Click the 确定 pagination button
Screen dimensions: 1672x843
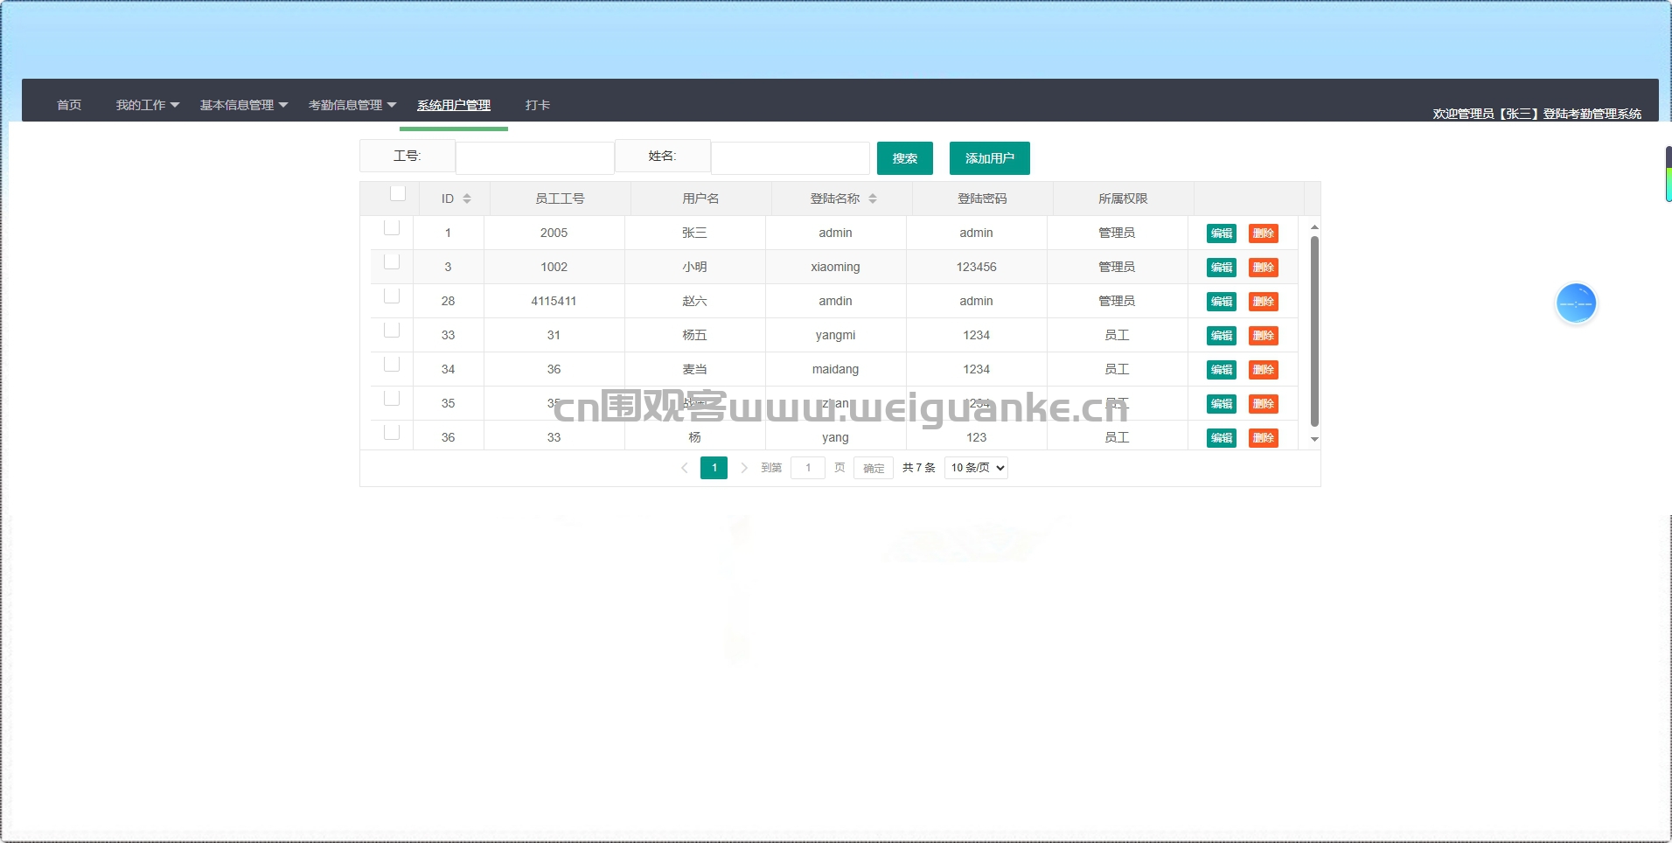click(x=874, y=468)
